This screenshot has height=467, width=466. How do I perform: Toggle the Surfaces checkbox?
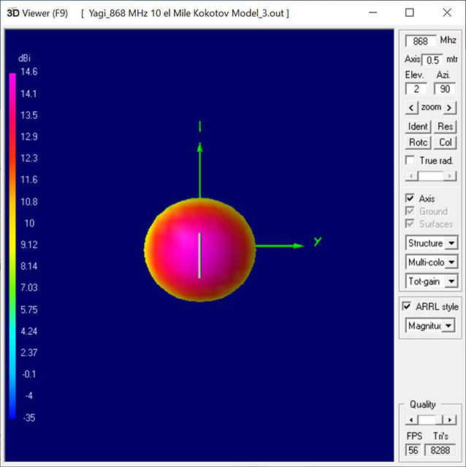pyautogui.click(x=410, y=224)
